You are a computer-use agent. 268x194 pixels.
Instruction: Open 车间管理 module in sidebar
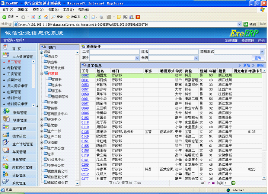click(x=19, y=152)
